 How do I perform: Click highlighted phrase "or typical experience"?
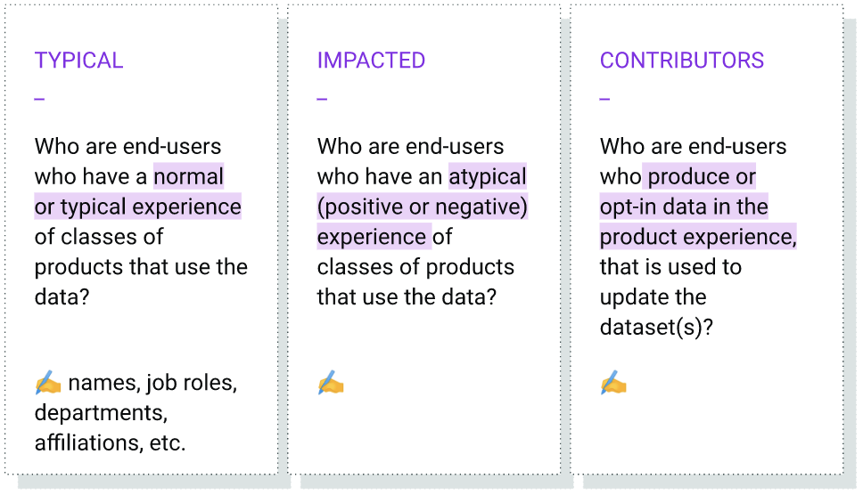137,207
